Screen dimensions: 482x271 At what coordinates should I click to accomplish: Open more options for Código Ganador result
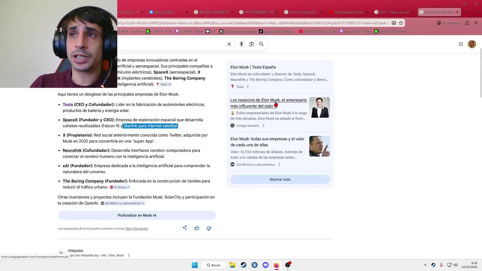point(264,126)
